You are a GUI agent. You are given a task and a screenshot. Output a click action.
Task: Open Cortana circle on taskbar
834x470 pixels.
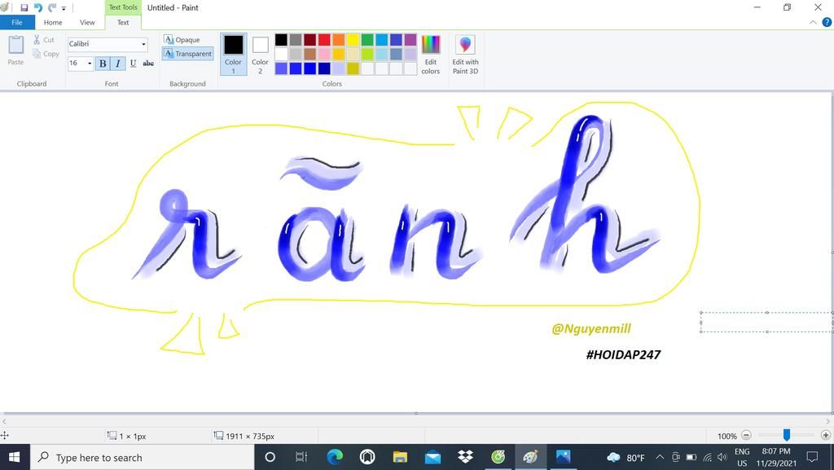(x=270, y=457)
